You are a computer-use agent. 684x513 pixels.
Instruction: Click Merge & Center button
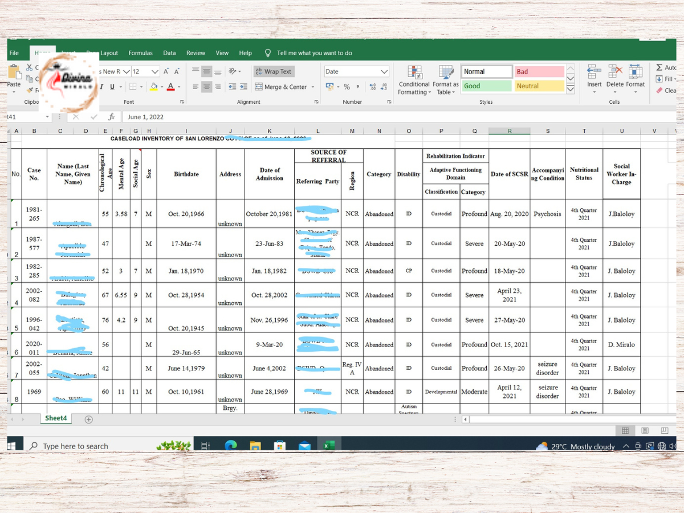point(281,87)
